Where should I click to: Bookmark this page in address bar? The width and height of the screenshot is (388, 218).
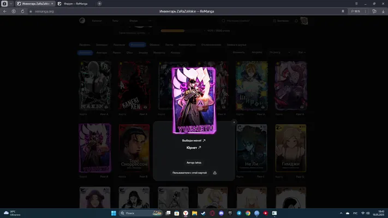[343, 11]
